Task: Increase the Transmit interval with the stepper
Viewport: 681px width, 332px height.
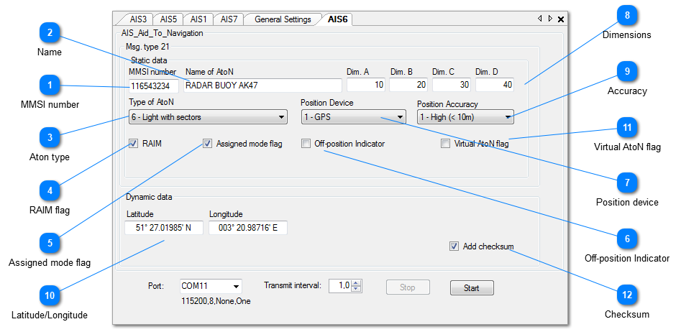Action: pos(357,283)
